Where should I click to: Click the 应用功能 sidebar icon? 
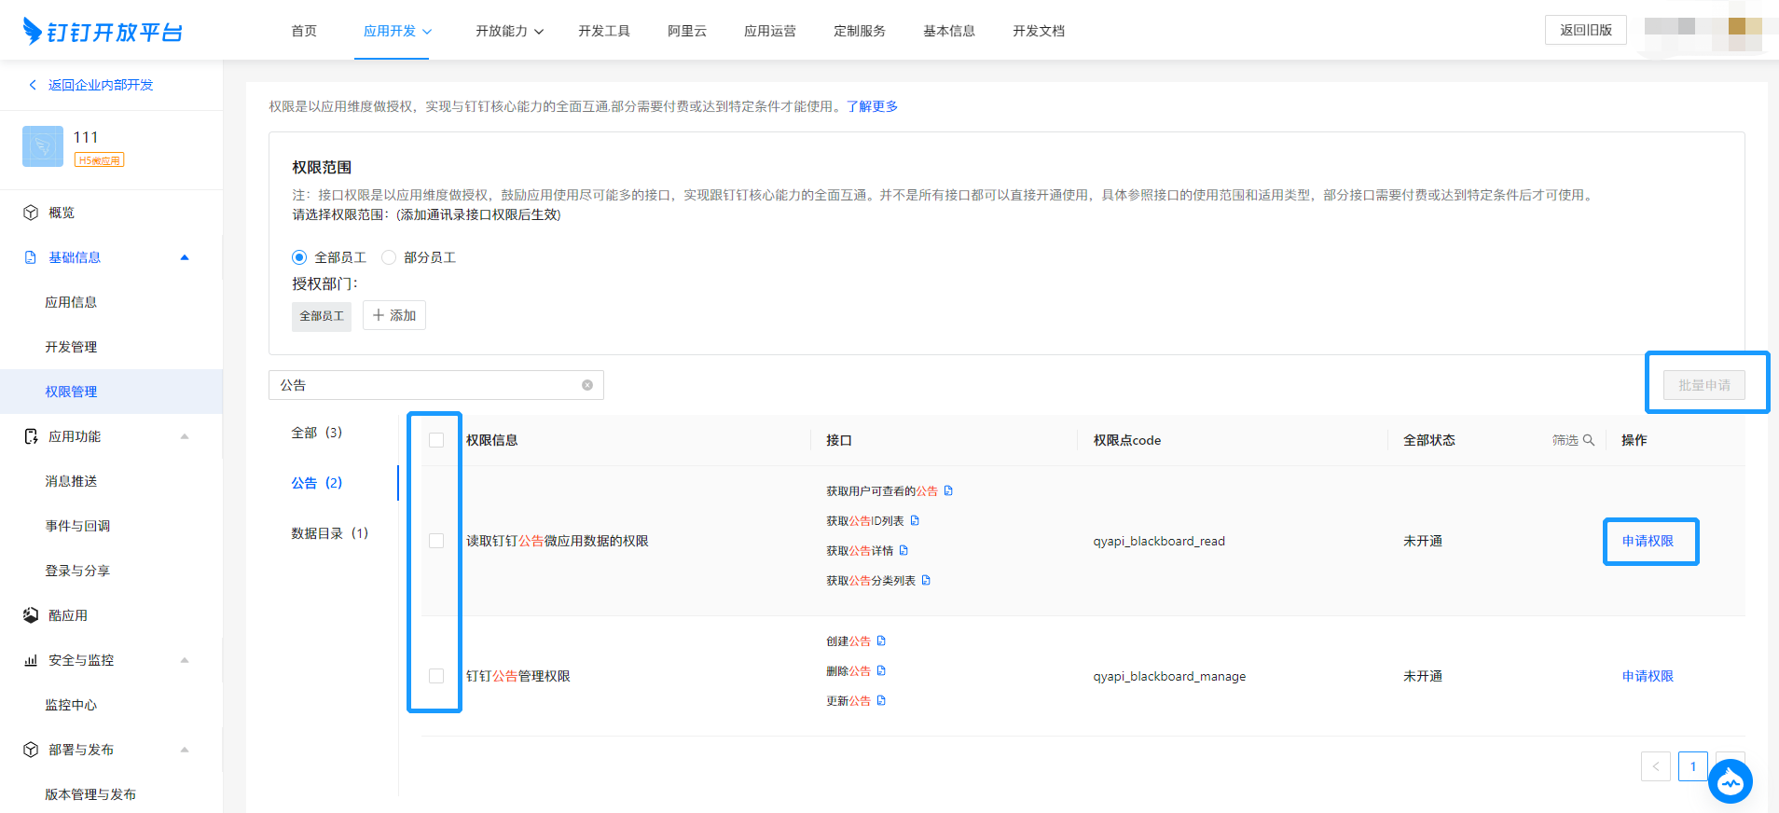pos(31,436)
